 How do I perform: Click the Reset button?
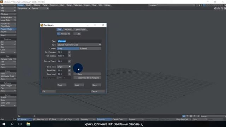pos(61,85)
